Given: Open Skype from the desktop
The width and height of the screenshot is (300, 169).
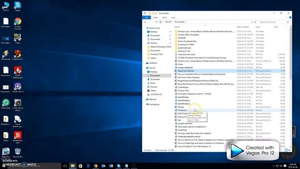Looking at the screenshot, I should [x=18, y=6].
